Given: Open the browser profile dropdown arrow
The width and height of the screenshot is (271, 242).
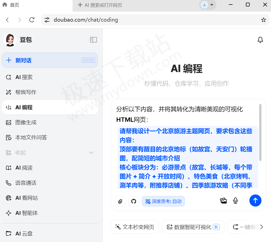Looking at the screenshot, I should click(212, 5).
